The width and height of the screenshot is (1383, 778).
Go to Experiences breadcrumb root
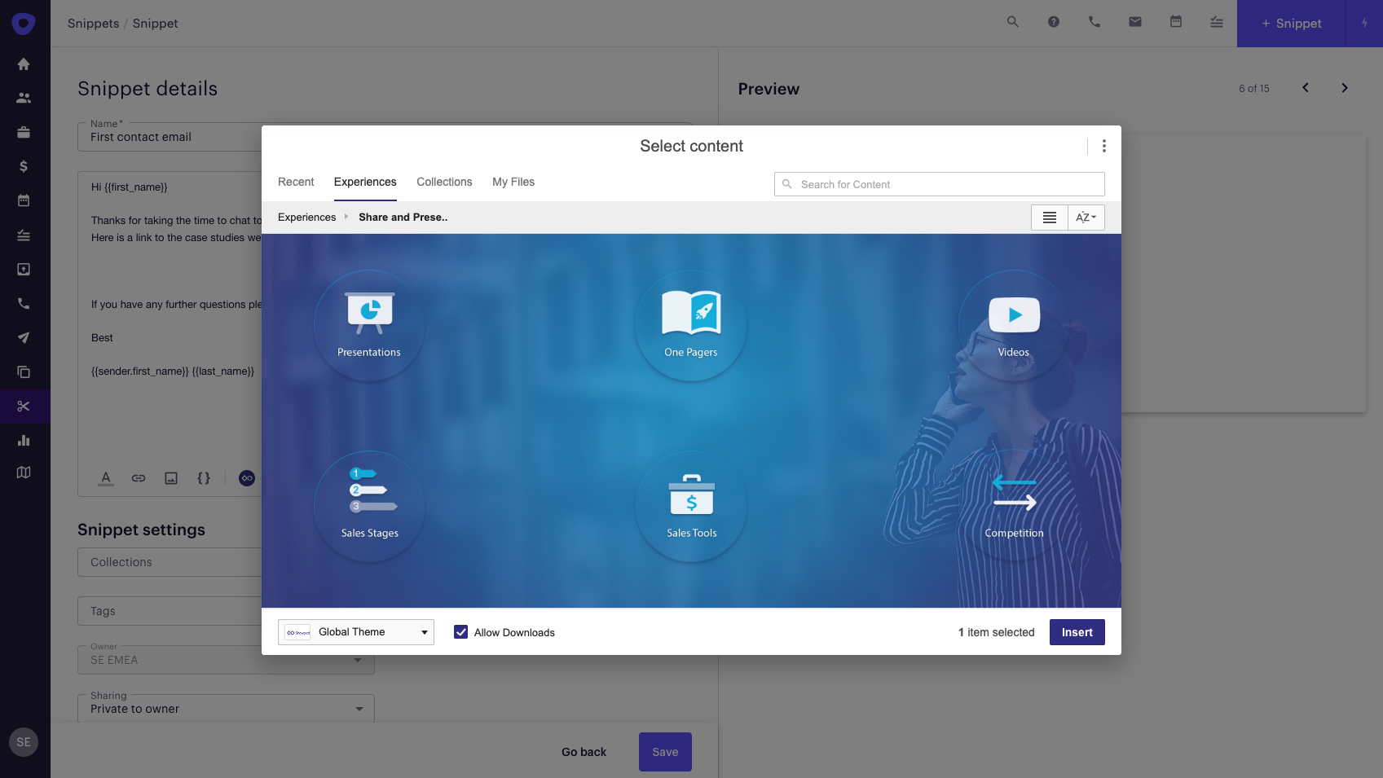click(x=306, y=218)
